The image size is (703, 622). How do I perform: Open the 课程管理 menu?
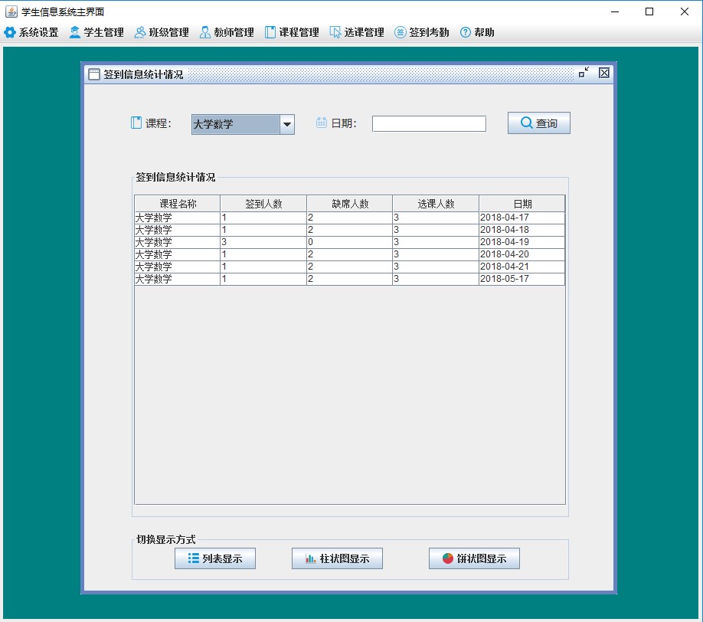click(x=292, y=32)
